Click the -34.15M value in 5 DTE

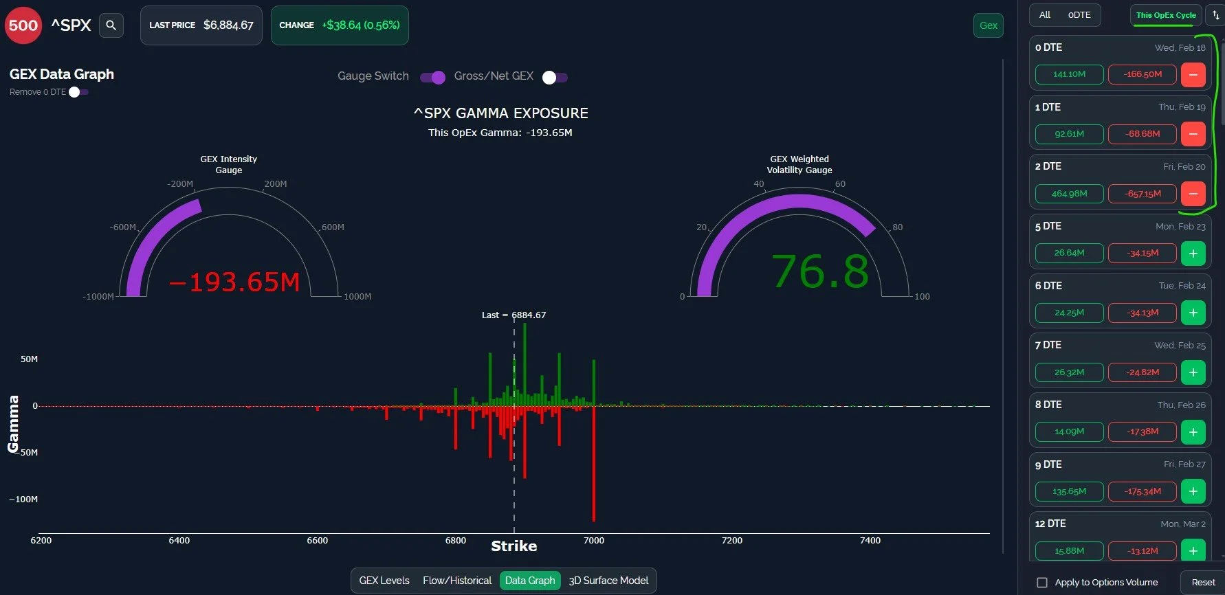1143,253
